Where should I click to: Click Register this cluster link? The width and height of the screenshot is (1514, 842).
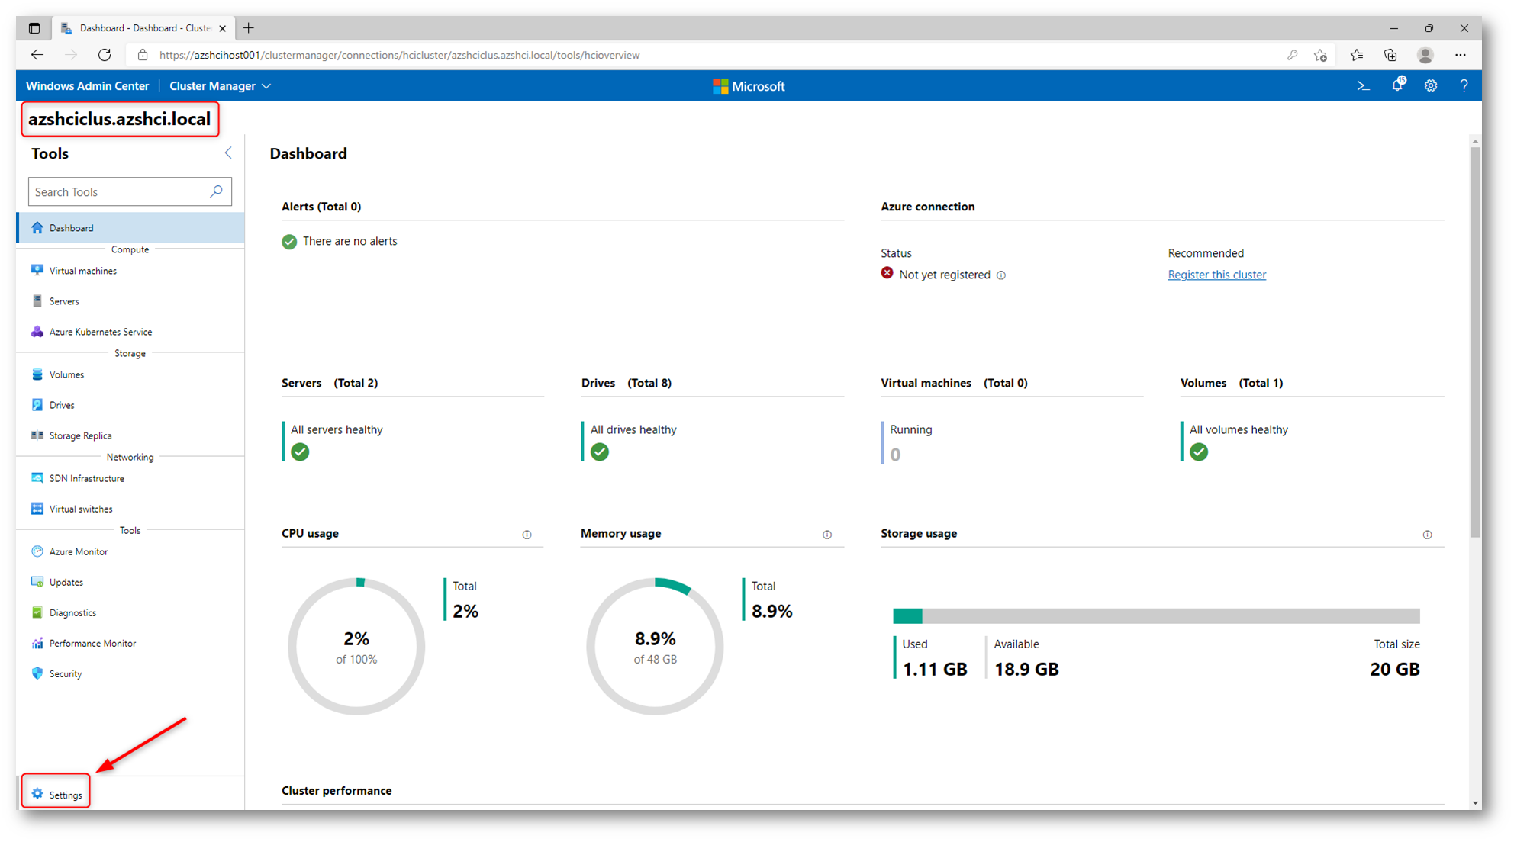tap(1216, 275)
